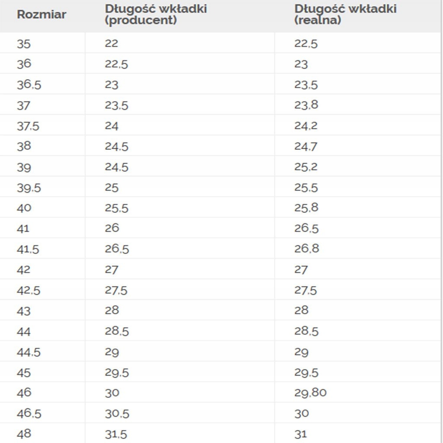Click real insole length 23,8
Screen dimensions: 443x443
point(306,105)
